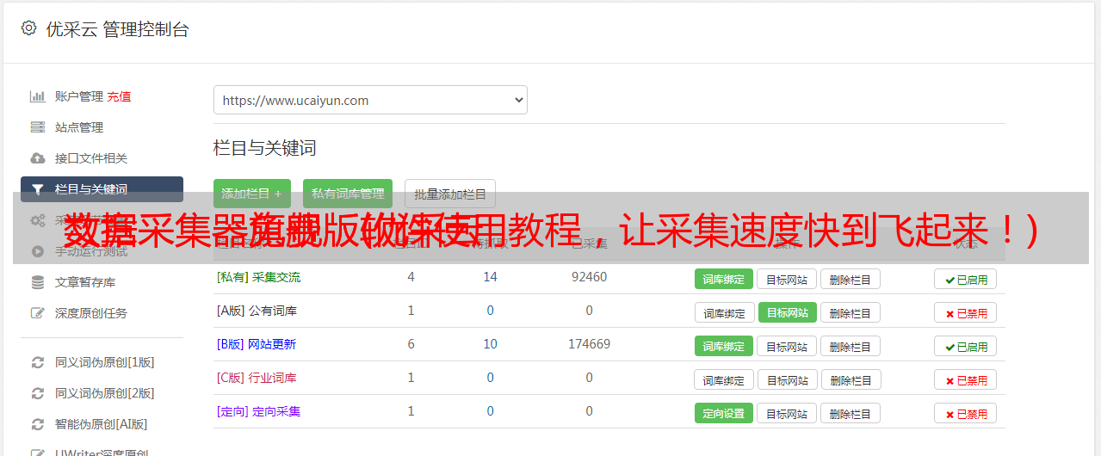
Task: Select the [B版] 网站更新 column name
Action: coord(257,344)
